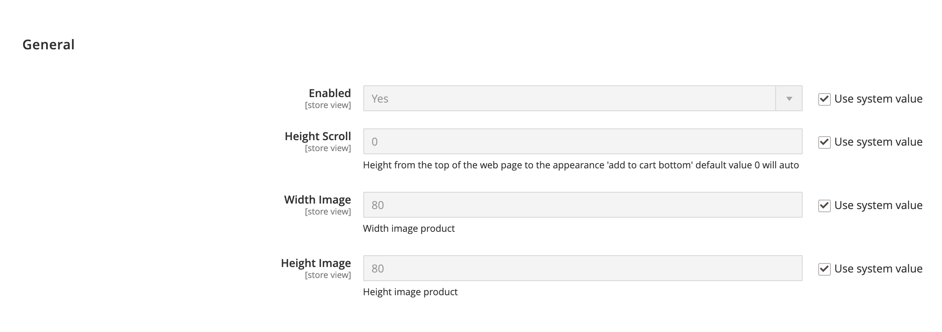This screenshot has width=942, height=332.
Task: Click 'Use system value' text beside Height Image
Action: 878,269
